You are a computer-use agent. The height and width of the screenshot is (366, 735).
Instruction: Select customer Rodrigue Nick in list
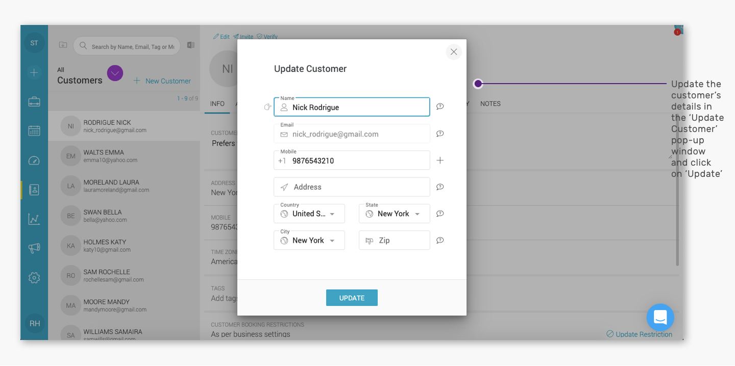point(124,126)
